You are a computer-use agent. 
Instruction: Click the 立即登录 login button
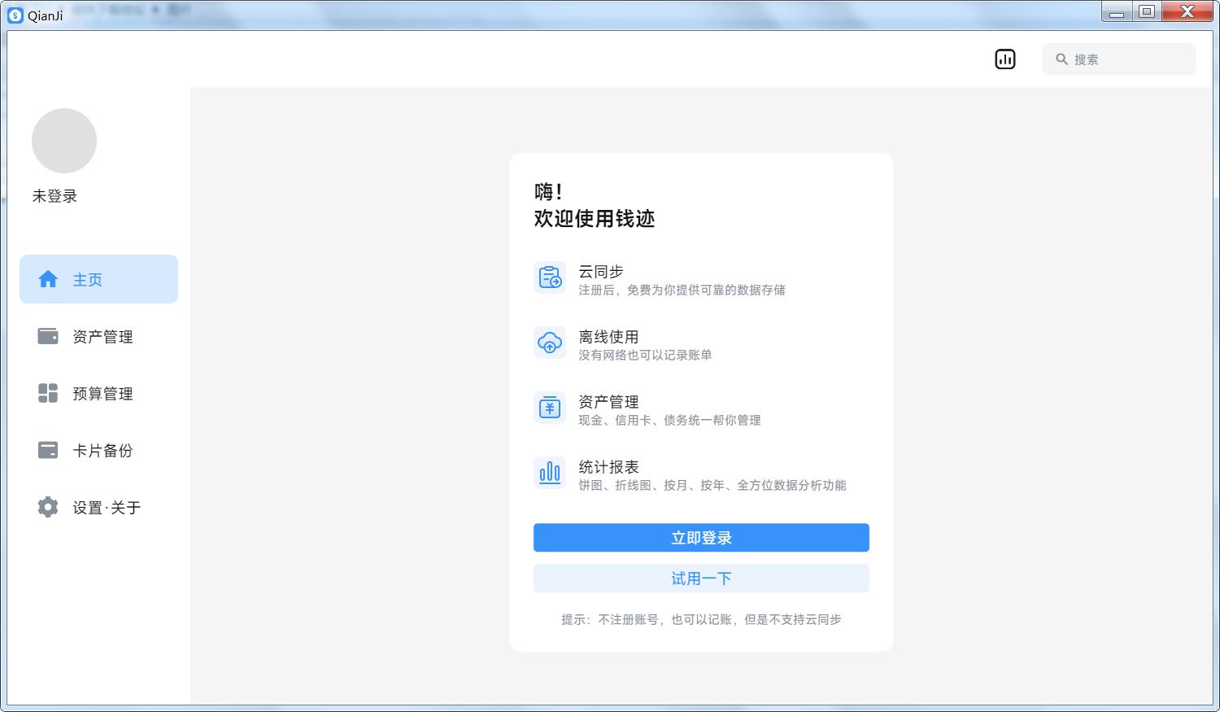(x=701, y=537)
